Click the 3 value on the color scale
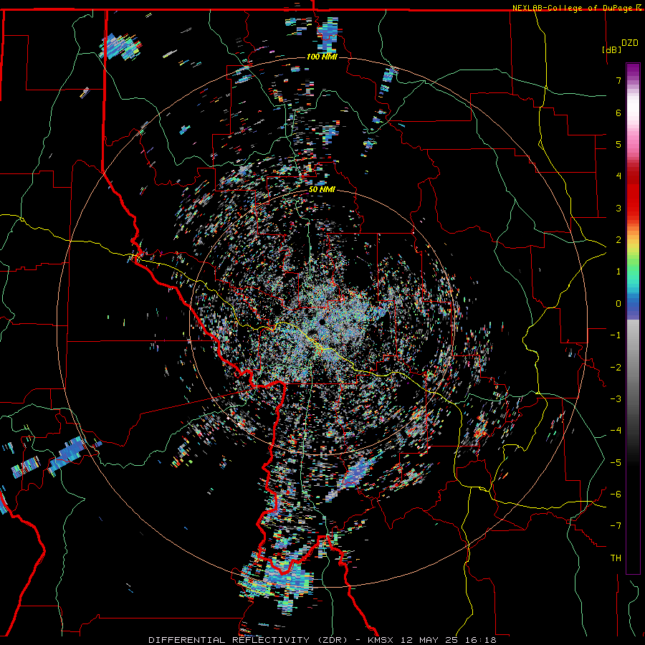The width and height of the screenshot is (645, 645). click(x=618, y=208)
